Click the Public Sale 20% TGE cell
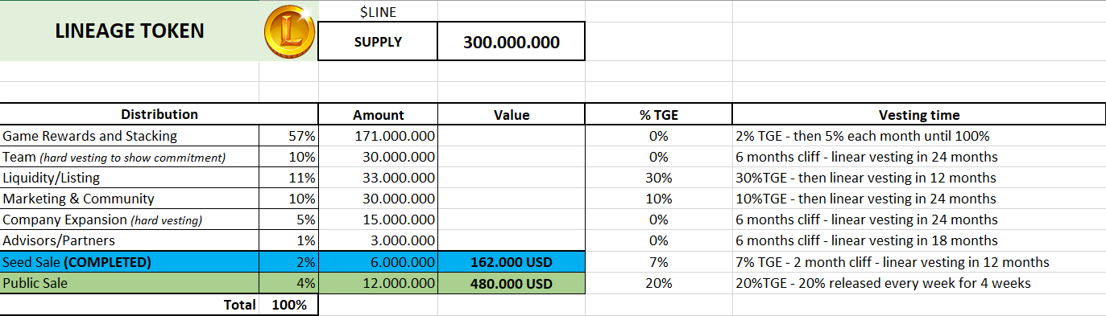The width and height of the screenshot is (1106, 316). (x=659, y=283)
